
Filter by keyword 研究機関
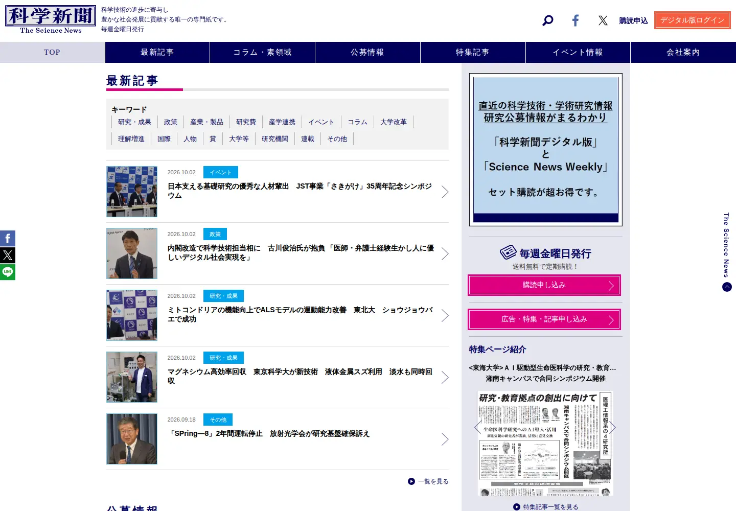[275, 139]
